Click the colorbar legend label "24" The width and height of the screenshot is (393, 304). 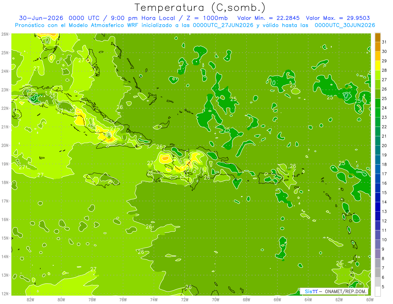point(384,108)
